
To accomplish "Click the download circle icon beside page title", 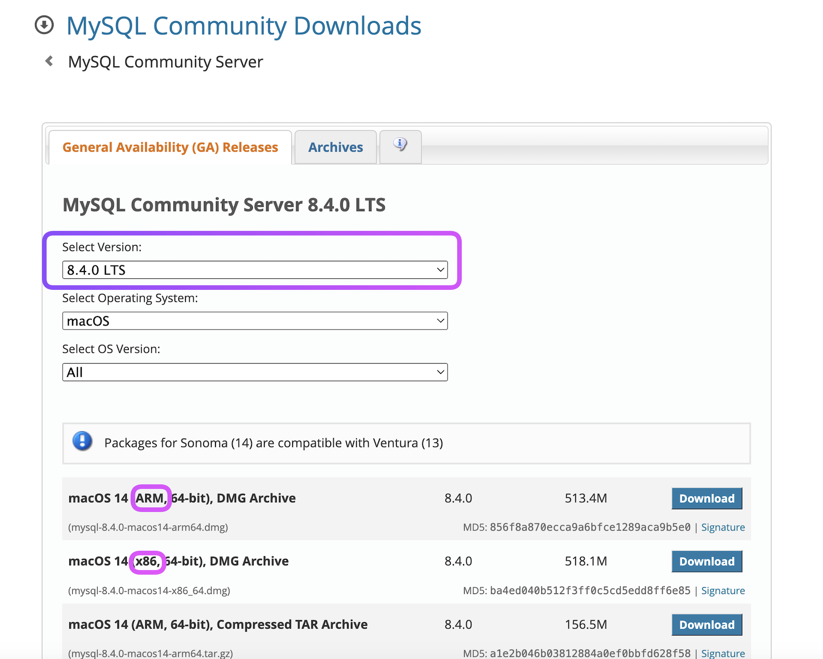I will click(x=44, y=25).
